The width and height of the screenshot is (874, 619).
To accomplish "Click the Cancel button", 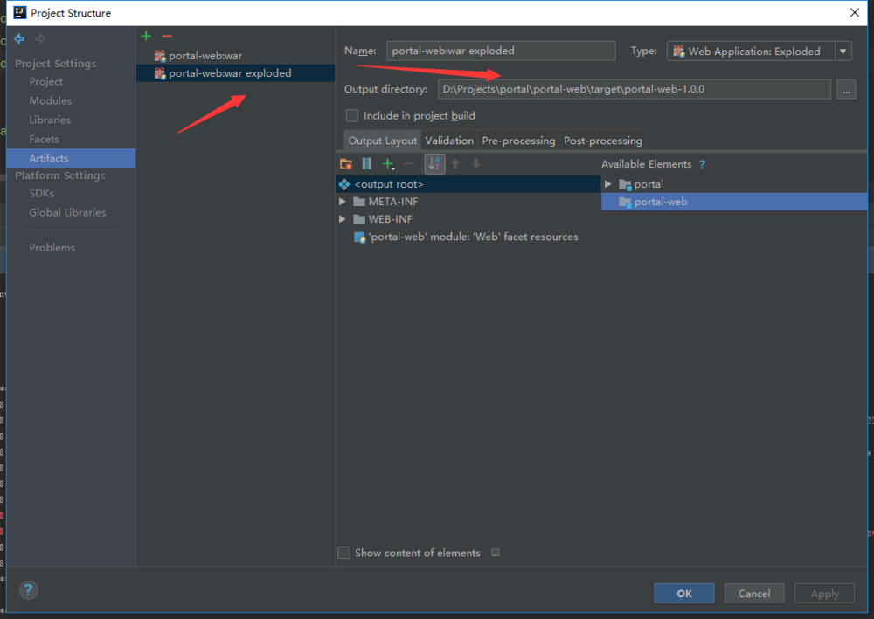I will [754, 594].
